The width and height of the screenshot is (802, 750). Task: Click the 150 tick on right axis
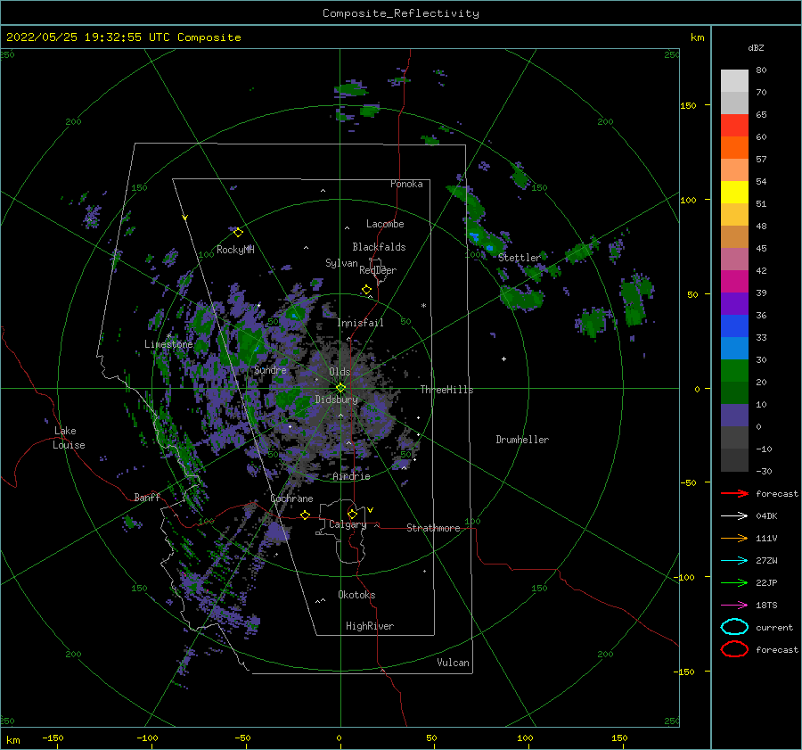(688, 105)
